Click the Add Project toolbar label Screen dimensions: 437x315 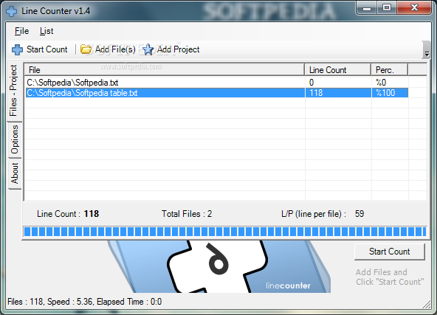click(178, 49)
